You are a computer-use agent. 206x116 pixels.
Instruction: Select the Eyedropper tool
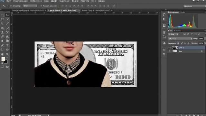click(7, 24)
